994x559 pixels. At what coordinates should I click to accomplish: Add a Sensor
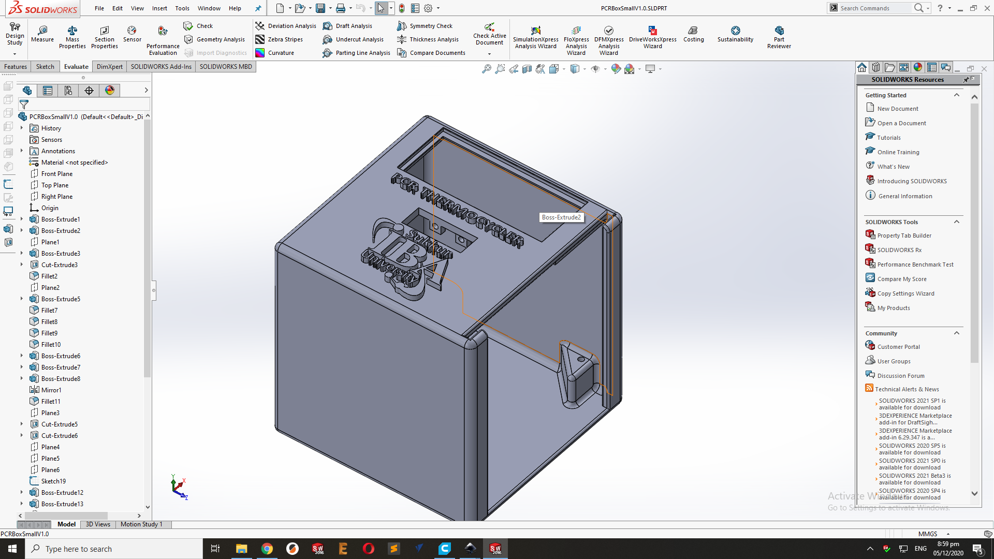(x=132, y=34)
